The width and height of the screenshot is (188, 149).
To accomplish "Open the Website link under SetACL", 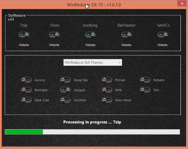I will (163, 45).
